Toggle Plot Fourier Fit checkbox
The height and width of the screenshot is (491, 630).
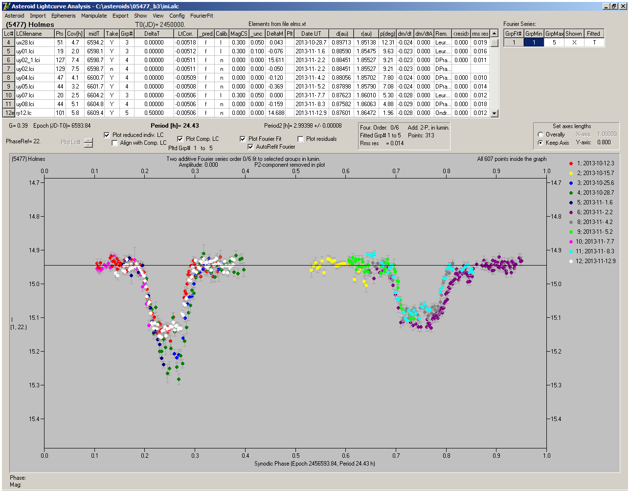[243, 139]
